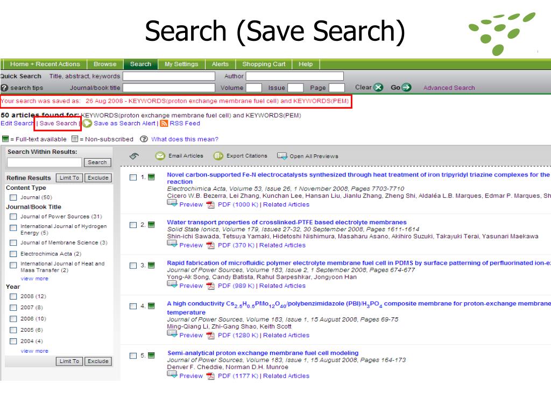The width and height of the screenshot is (551, 413).
Task: Click the bottom Exclude button
Action: point(98,361)
